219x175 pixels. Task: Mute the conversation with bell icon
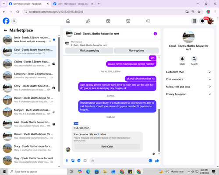tap(182, 59)
